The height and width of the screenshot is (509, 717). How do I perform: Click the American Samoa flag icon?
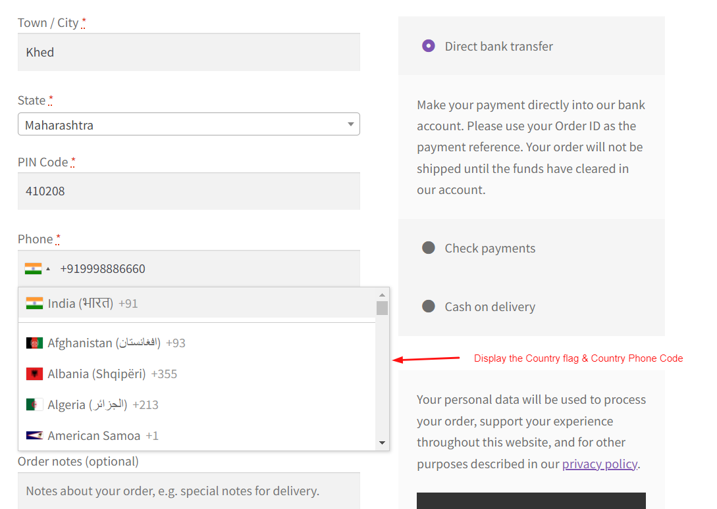tap(34, 435)
